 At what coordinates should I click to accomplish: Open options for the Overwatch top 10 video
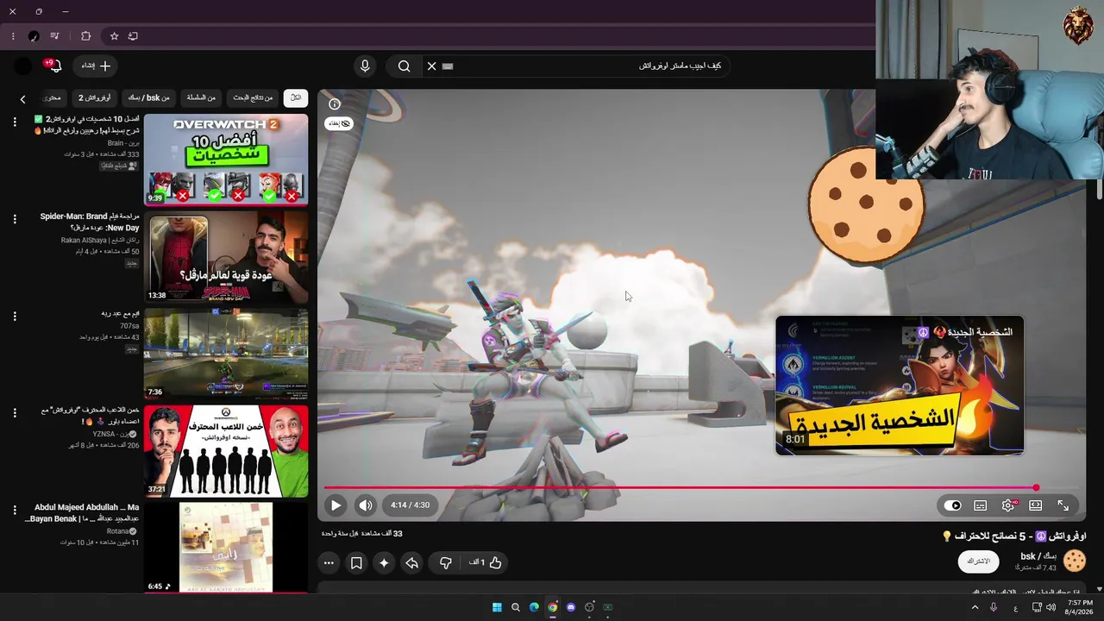pyautogui.click(x=15, y=122)
